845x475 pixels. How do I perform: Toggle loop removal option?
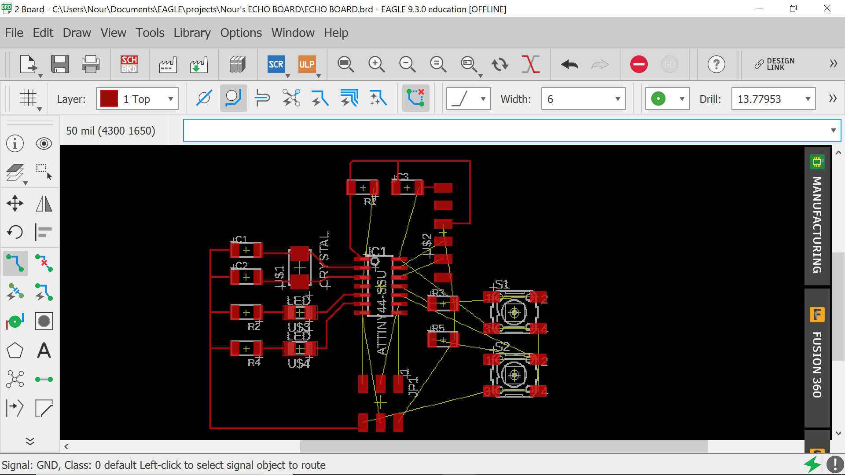click(415, 99)
